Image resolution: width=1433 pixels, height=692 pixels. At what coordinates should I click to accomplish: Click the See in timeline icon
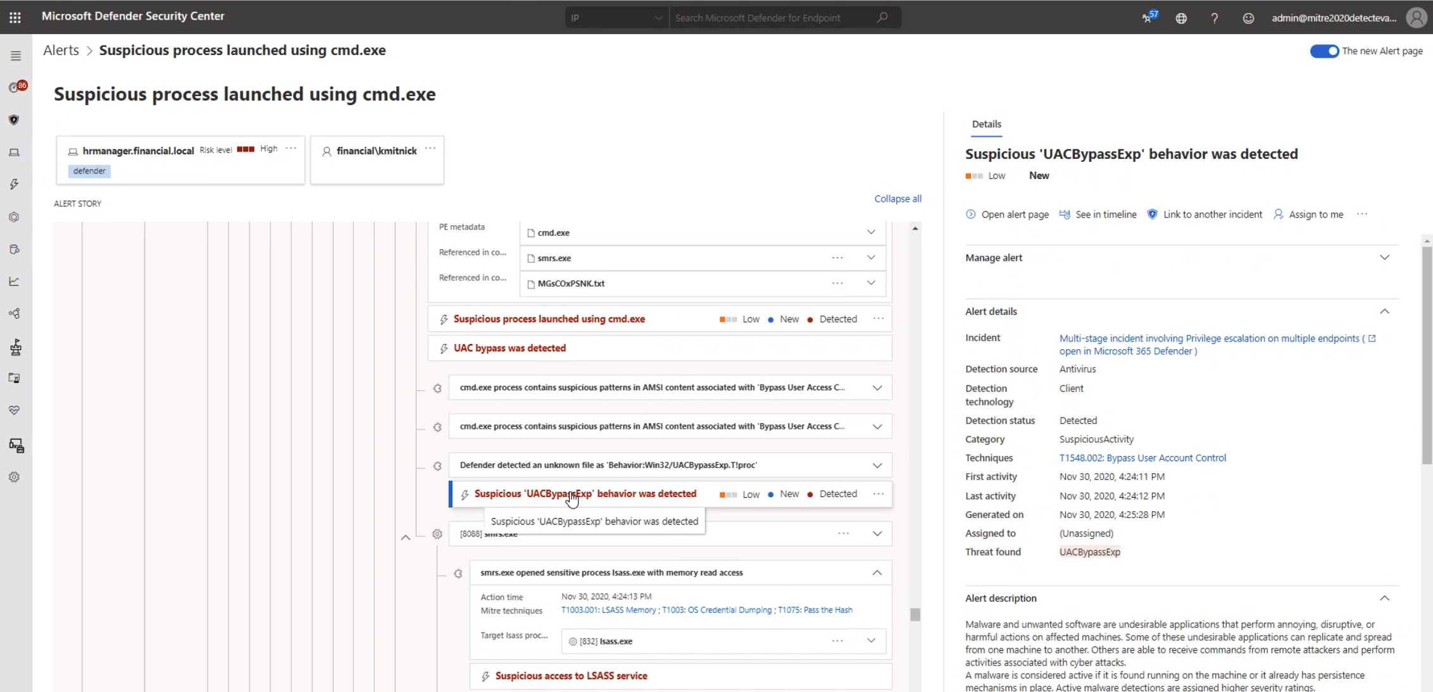[1065, 214]
